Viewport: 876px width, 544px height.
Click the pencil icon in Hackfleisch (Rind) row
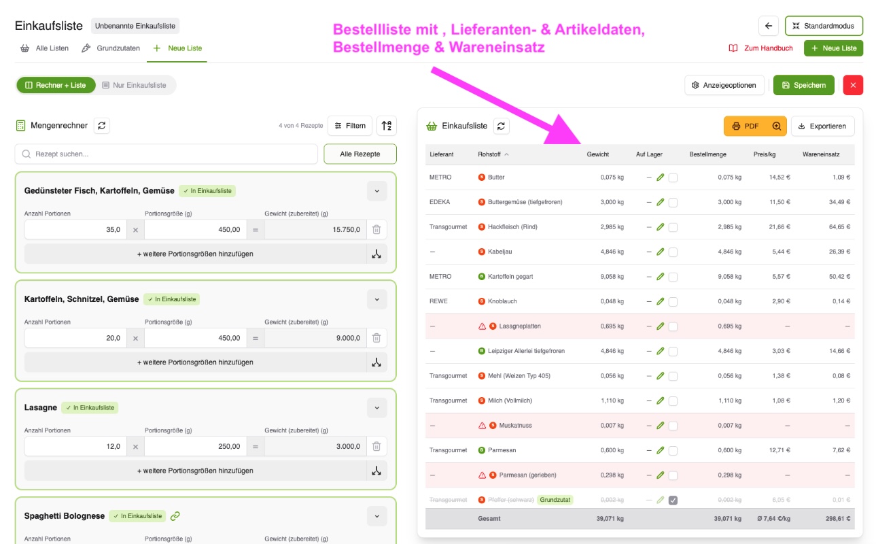click(x=660, y=227)
